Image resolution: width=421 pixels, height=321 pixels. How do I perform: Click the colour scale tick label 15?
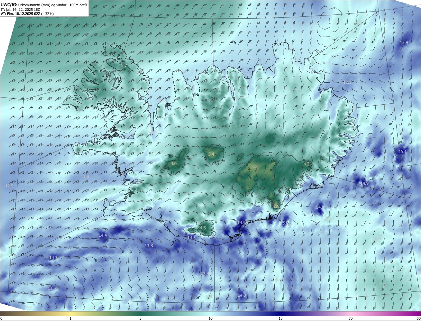point(281,318)
